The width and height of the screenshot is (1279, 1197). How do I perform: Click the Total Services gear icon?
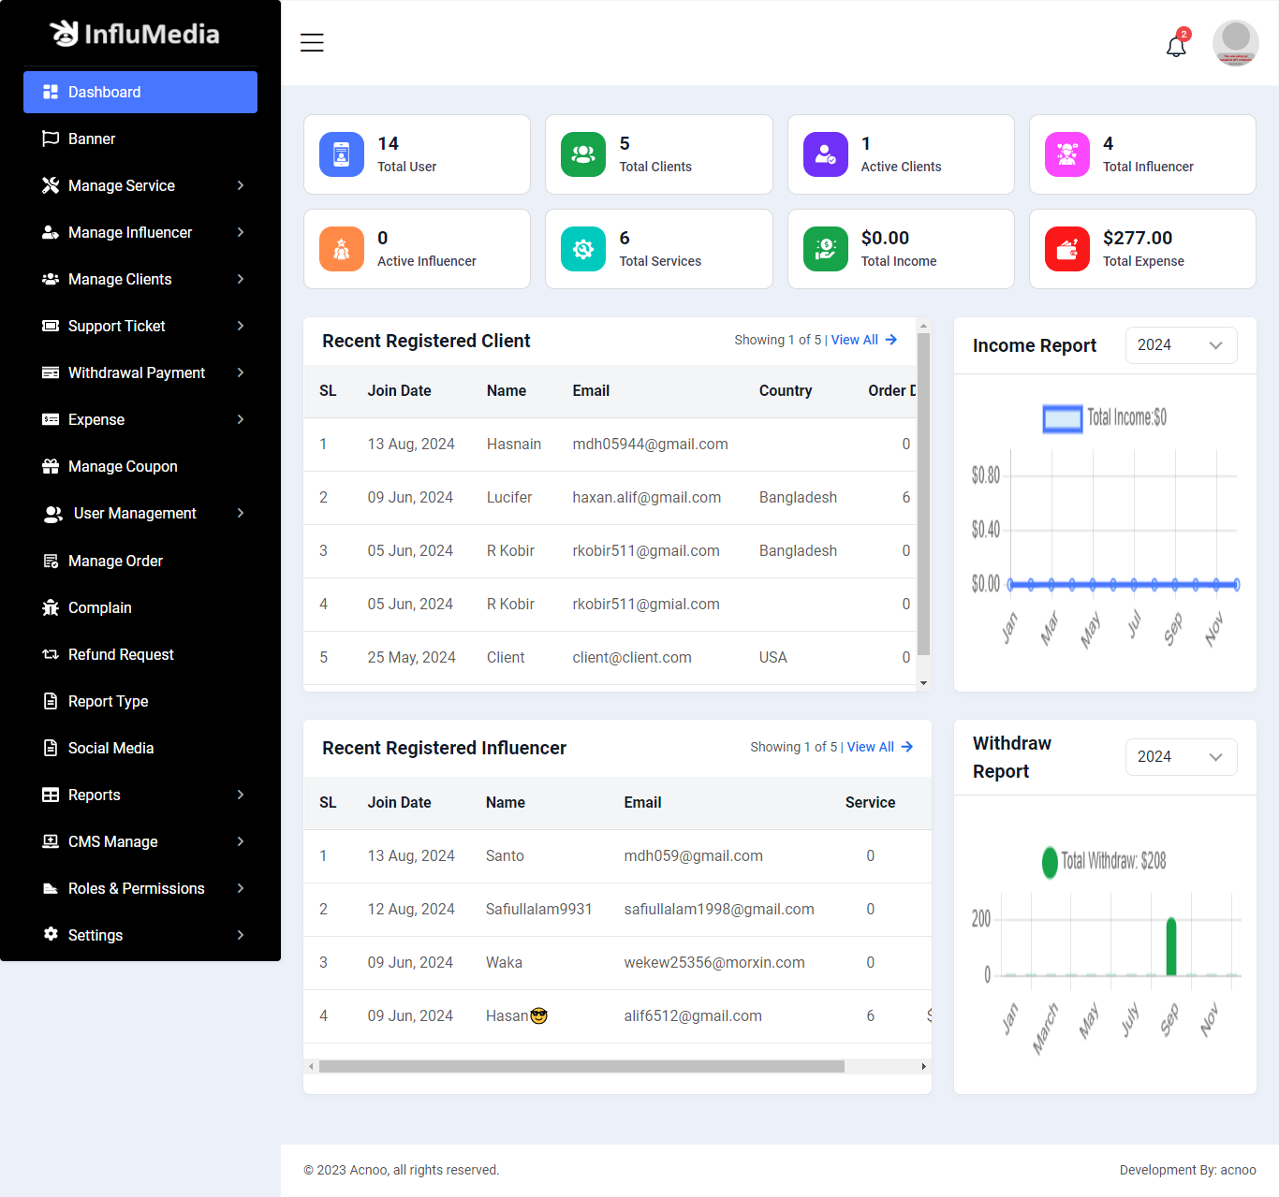(x=583, y=249)
